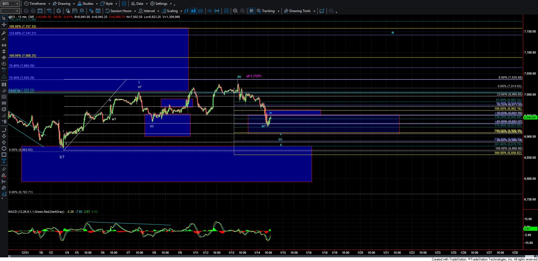Select the pointer cursor tool

pos(4,19)
